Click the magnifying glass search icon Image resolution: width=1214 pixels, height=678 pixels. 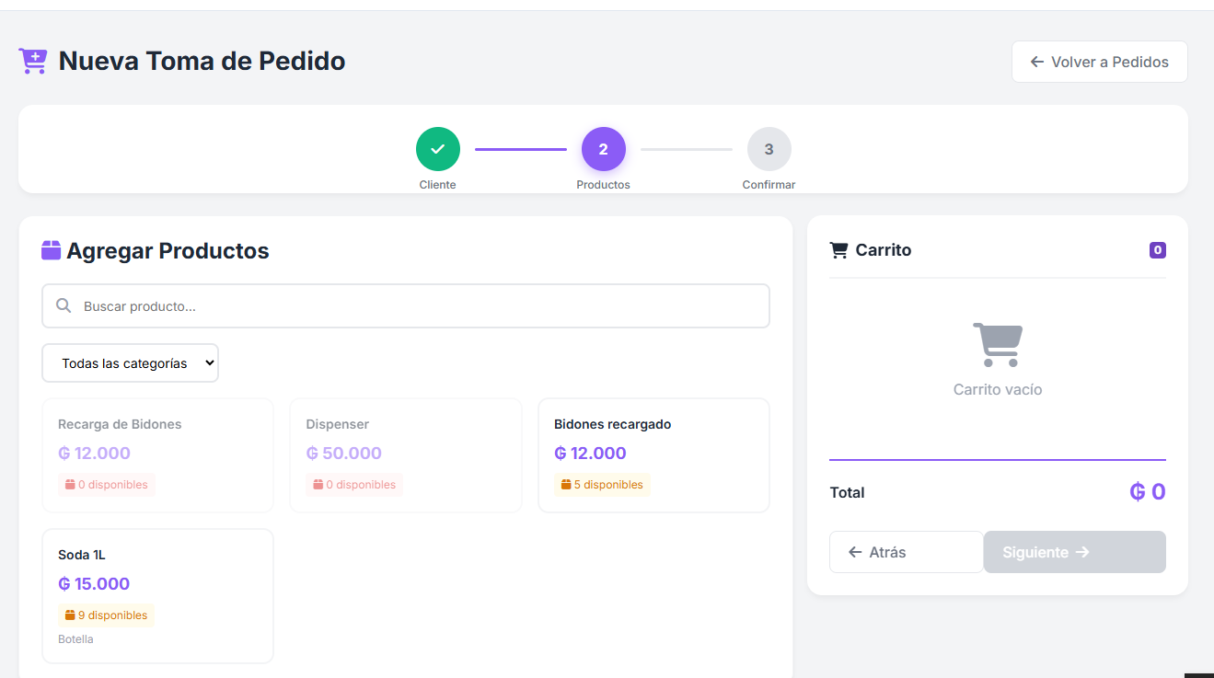64,306
